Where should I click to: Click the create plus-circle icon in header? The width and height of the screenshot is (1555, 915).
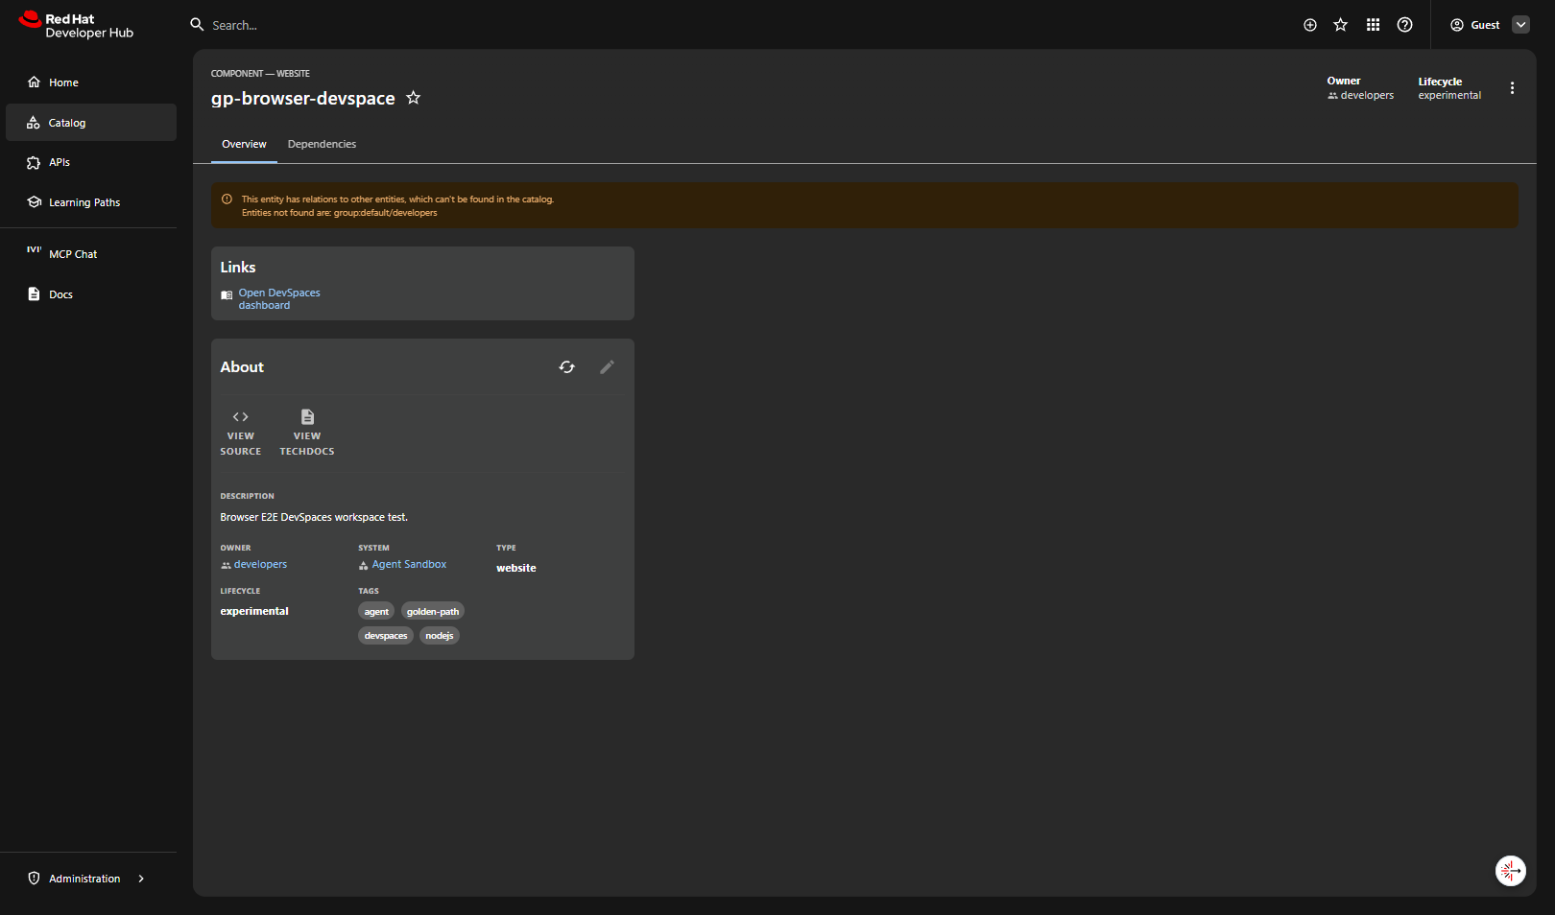[x=1310, y=25]
